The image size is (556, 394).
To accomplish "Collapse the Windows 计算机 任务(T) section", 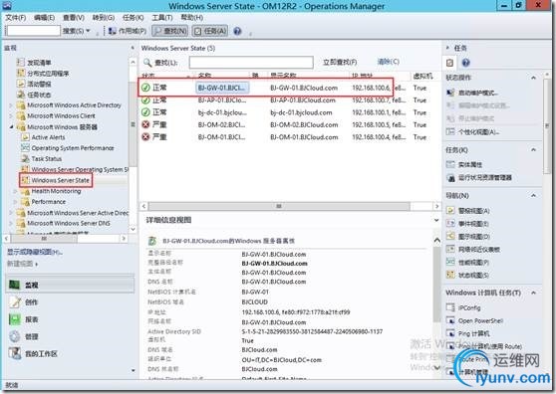I will point(533,293).
